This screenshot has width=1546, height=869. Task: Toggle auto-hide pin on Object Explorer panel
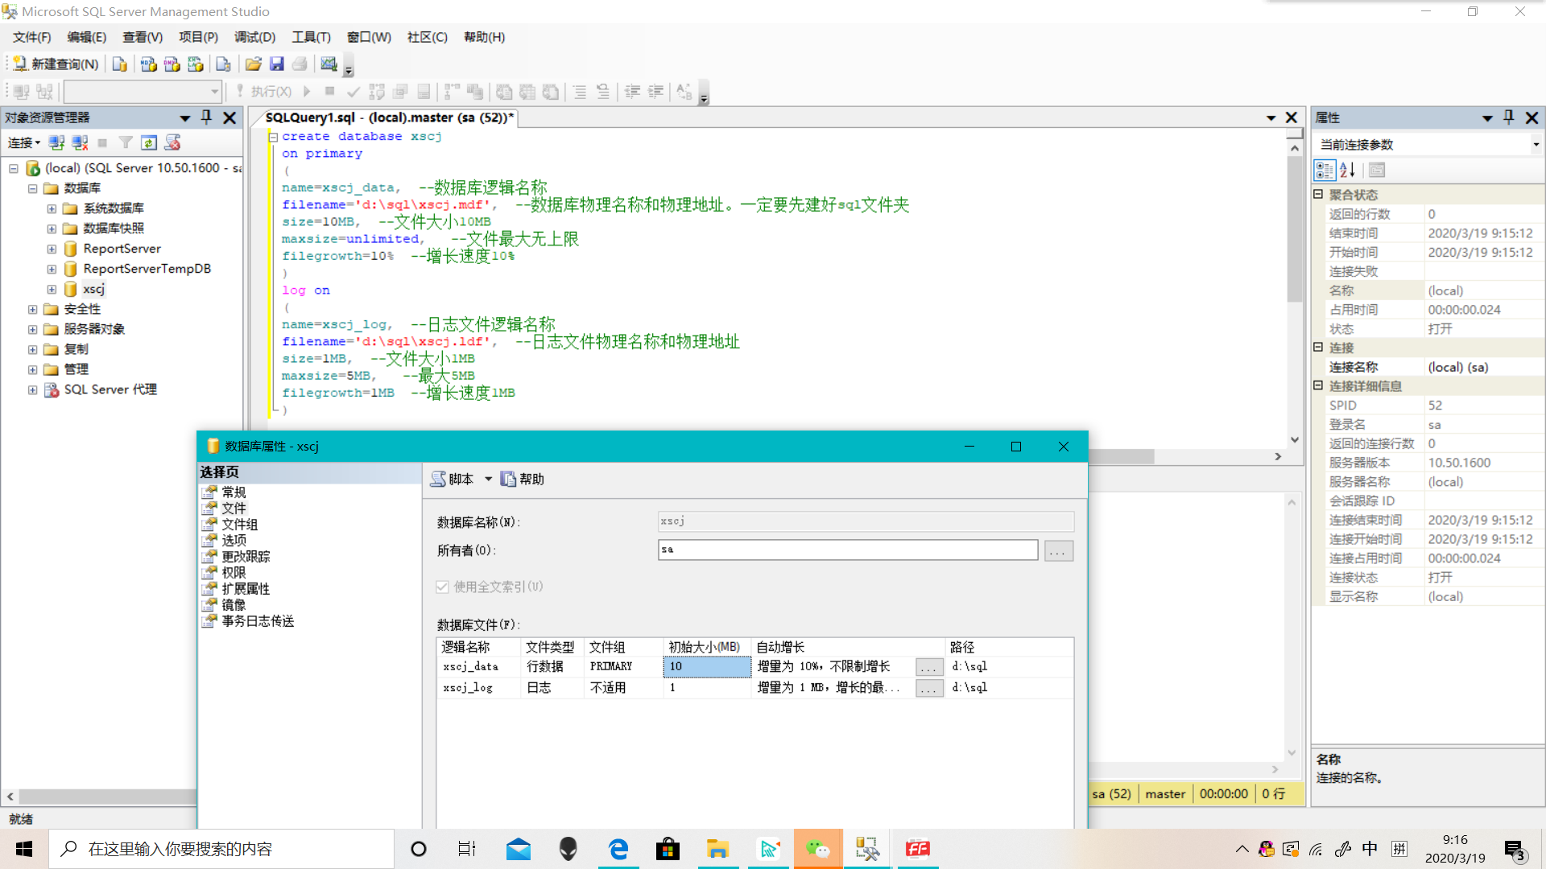tap(206, 117)
